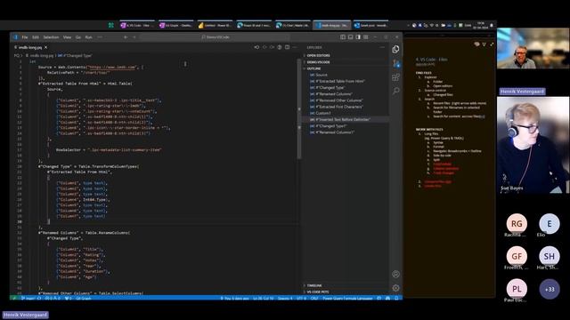Click Windows start button on taskbar
The image size is (570, 320).
[x=110, y=25]
